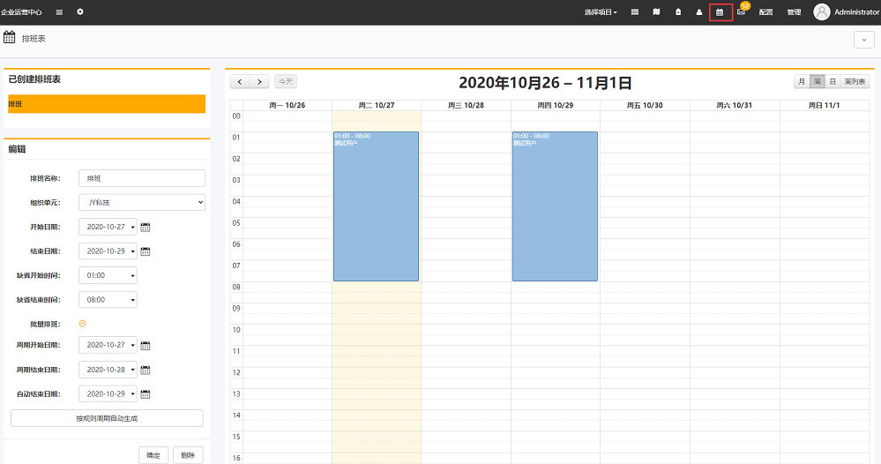This screenshot has height=464, width=881.
Task: Open the mail notifications with 52 badge
Action: click(741, 12)
